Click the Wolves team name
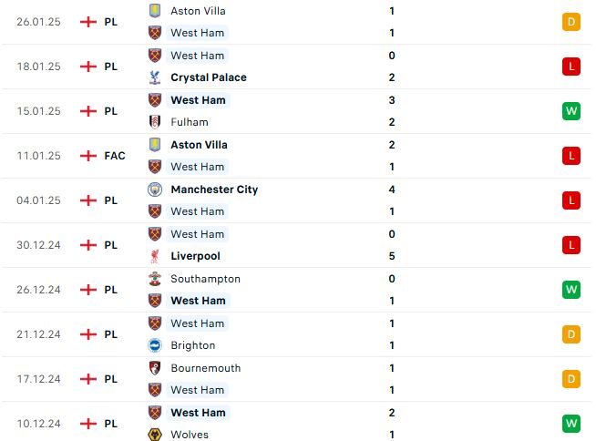The height and width of the screenshot is (441, 596). pos(190,435)
